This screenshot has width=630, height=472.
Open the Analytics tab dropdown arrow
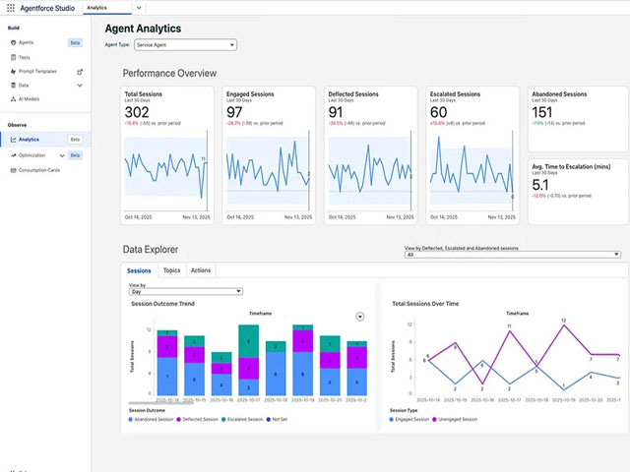point(139,8)
